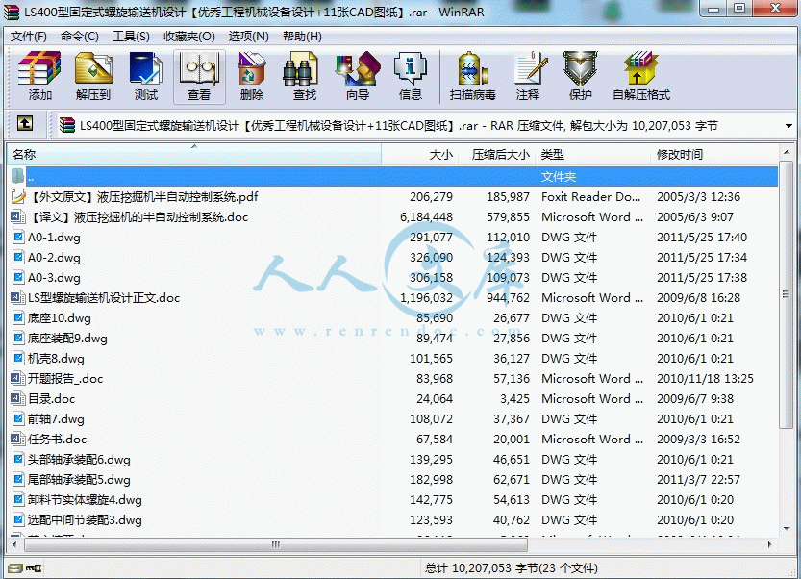Click the parent folder '..' icon
Viewport: 801px width, 579px height.
[x=18, y=176]
